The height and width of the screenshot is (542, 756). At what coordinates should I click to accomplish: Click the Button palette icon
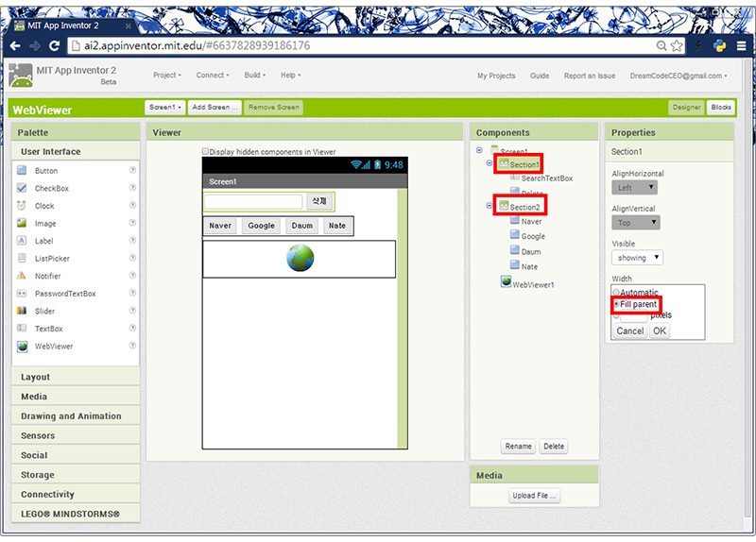pos(22,171)
